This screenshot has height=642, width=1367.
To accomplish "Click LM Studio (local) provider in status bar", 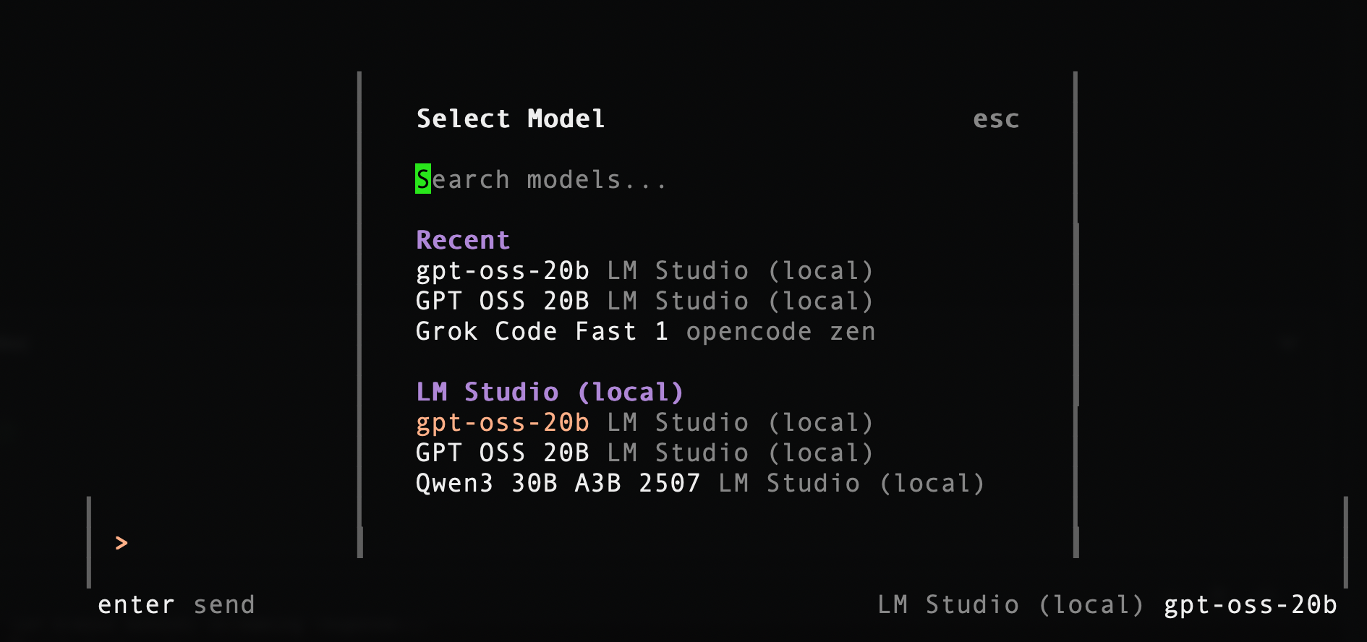I will [x=1010, y=605].
